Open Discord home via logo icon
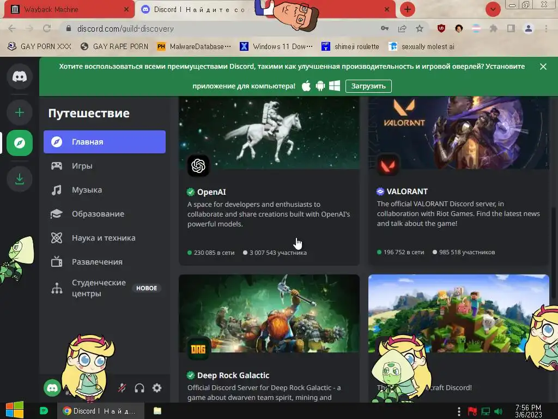The width and height of the screenshot is (558, 419). tap(20, 76)
